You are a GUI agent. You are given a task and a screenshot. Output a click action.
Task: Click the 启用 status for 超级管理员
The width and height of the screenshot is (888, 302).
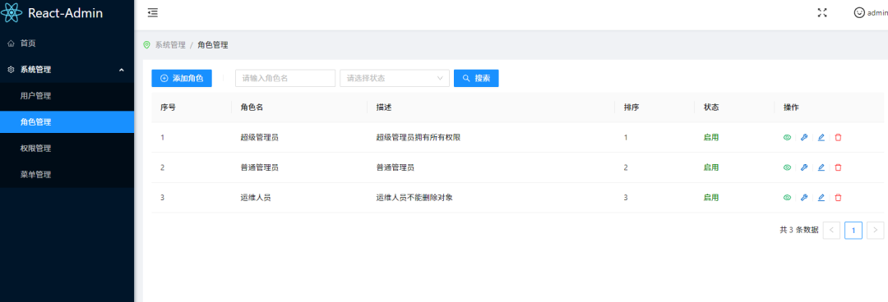pos(711,137)
